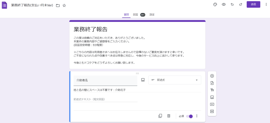The height and width of the screenshot is (123, 270).
Task: Open the 設定 settings tab
Action: click(x=152, y=15)
